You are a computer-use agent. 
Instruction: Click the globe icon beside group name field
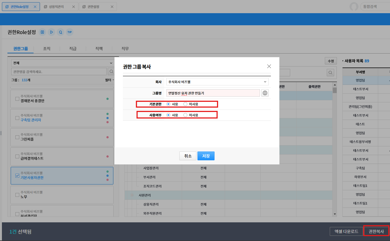coord(265,93)
